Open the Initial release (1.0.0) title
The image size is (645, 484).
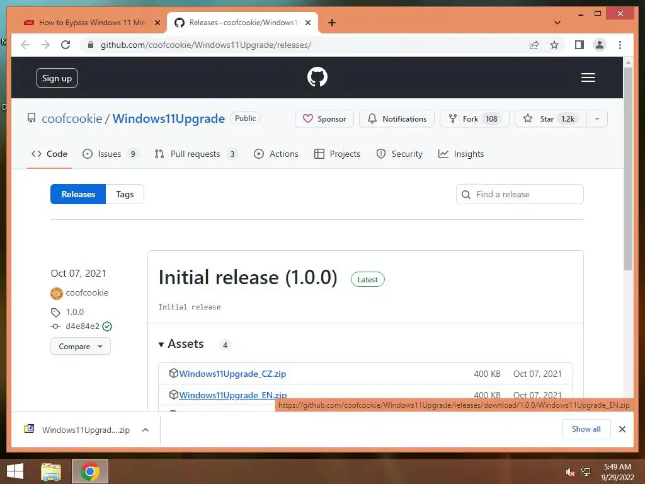pos(248,277)
